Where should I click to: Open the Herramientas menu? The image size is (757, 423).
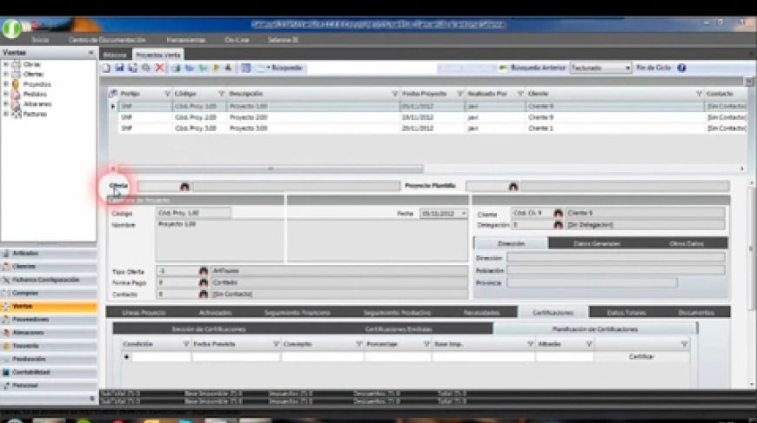(186, 40)
